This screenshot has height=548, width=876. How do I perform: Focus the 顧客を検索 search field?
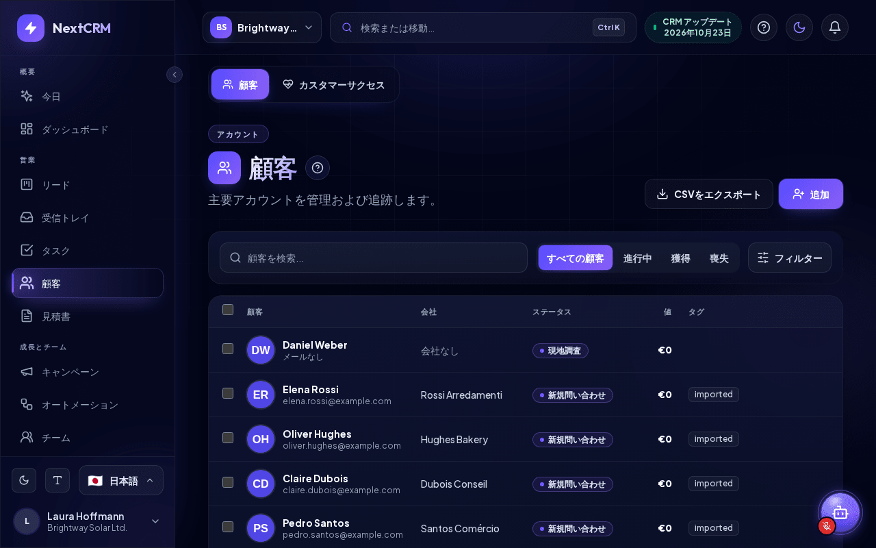click(x=374, y=258)
